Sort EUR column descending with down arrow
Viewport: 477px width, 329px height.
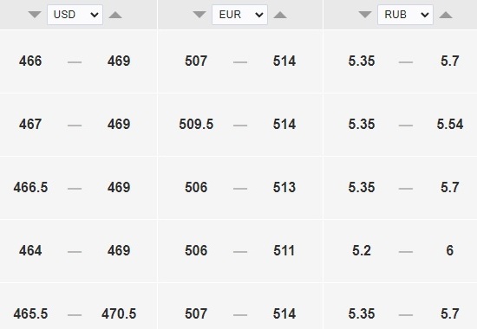pyautogui.click(x=199, y=15)
